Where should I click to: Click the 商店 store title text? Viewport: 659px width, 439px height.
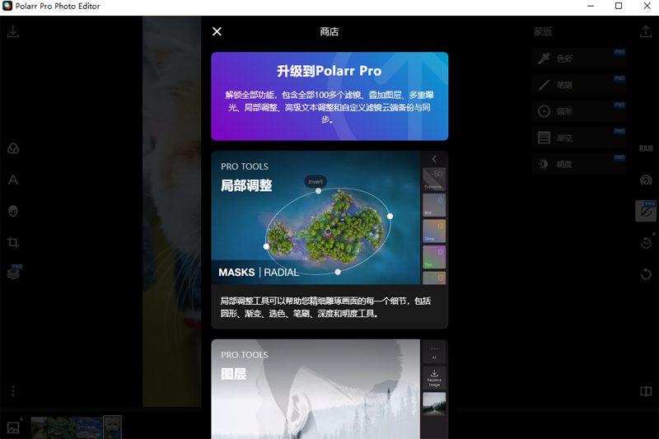(329, 31)
